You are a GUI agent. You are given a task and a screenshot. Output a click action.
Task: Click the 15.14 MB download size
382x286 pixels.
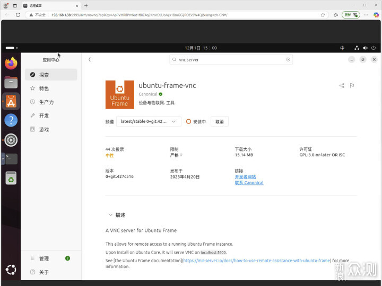(244, 155)
